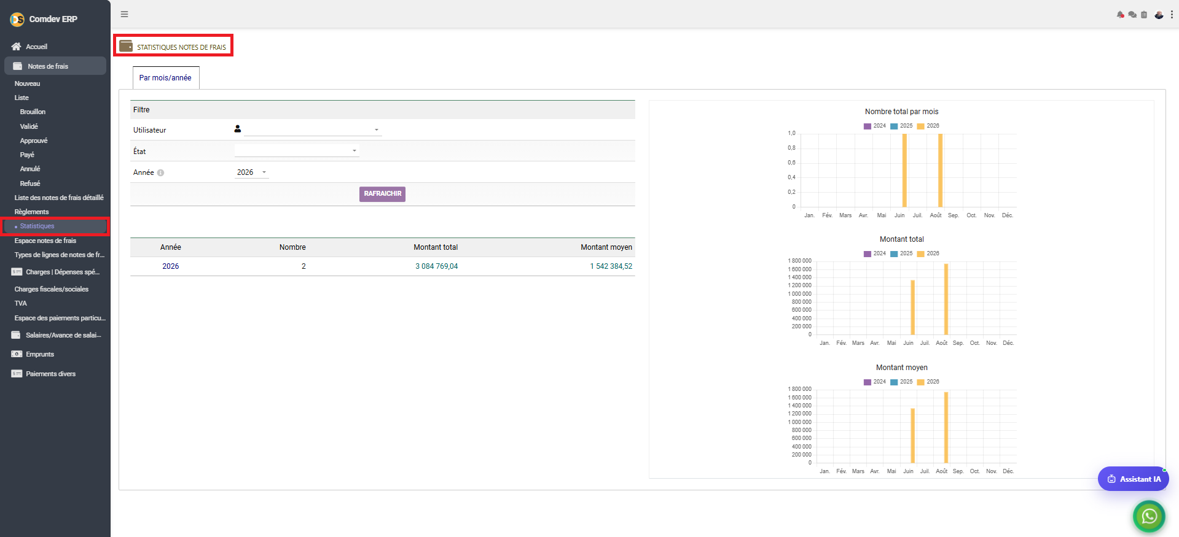Open Charges fiscales/sociales
Image resolution: width=1179 pixels, height=537 pixels.
tap(52, 289)
